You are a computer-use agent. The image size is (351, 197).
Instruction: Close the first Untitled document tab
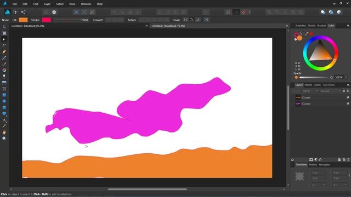point(146,26)
